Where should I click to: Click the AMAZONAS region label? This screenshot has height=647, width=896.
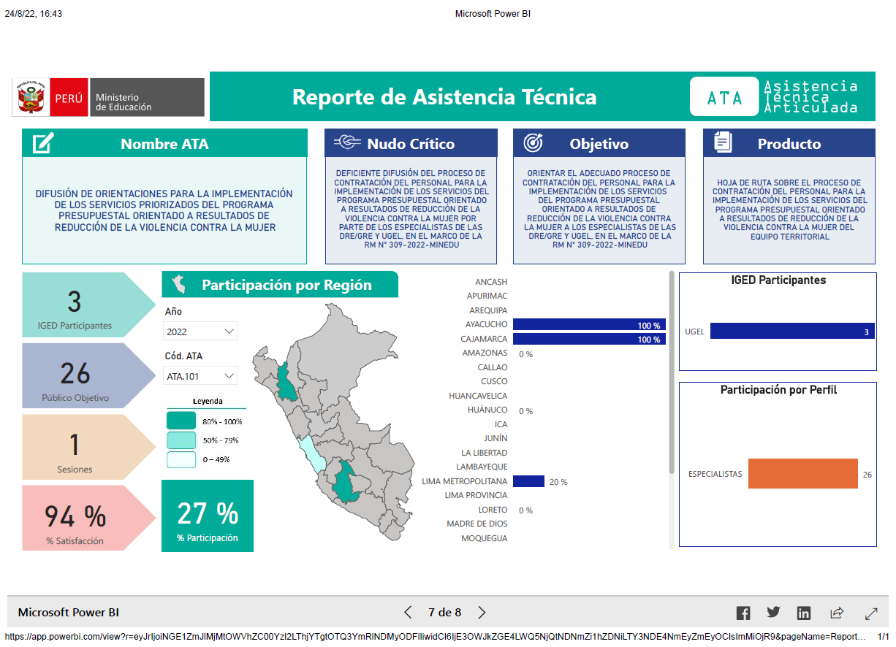click(485, 353)
